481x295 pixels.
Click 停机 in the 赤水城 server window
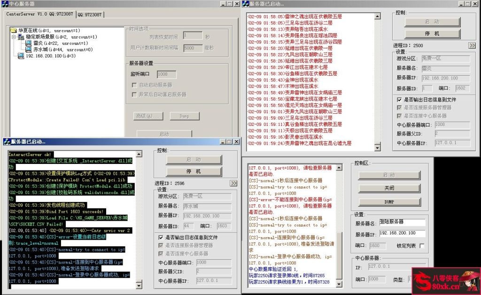[x=194, y=171]
